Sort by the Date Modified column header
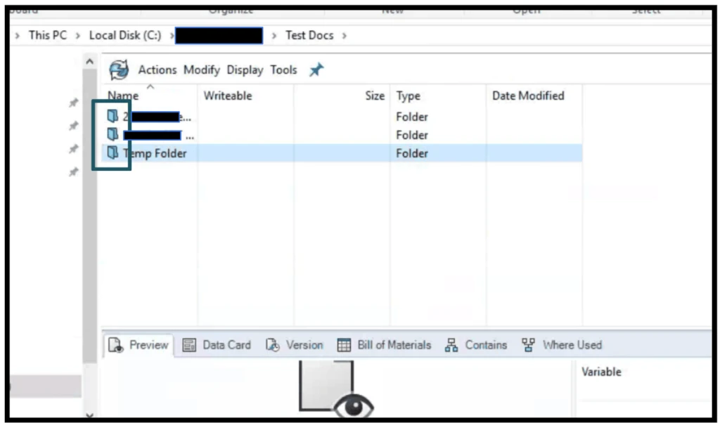This screenshot has height=423, width=720. [x=528, y=96]
